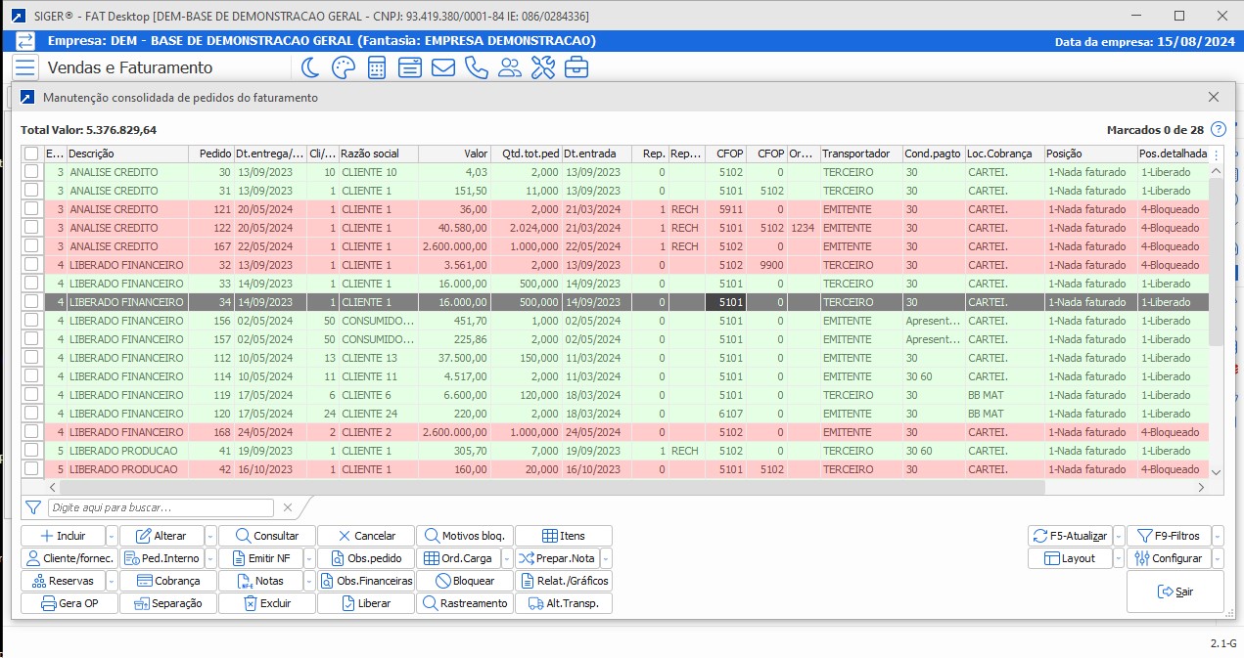Click the horizontal scrollbar under the orders table
The width and height of the screenshot is (1244, 658).
pos(548,487)
